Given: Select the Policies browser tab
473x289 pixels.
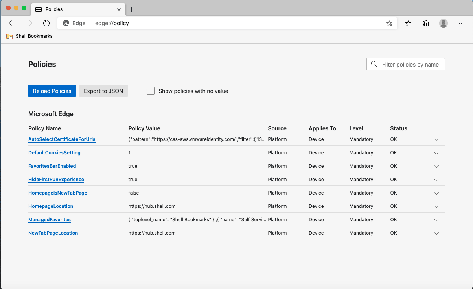Looking at the screenshot, I should 78,9.
